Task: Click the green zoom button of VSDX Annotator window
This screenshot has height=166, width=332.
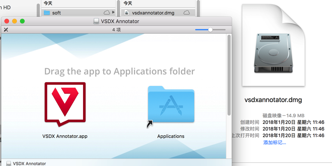Action: tap(22, 21)
